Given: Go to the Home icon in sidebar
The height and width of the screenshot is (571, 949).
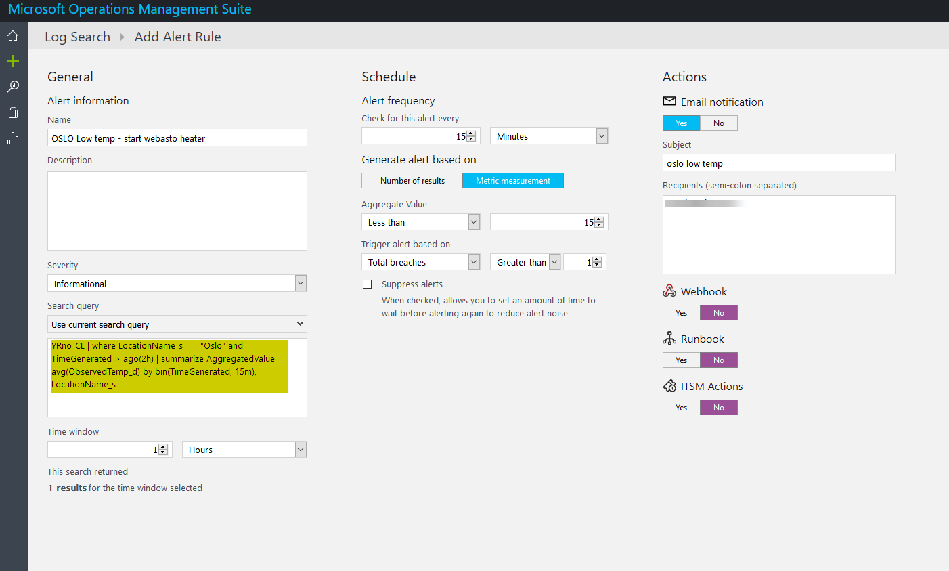Looking at the screenshot, I should click(x=13, y=36).
